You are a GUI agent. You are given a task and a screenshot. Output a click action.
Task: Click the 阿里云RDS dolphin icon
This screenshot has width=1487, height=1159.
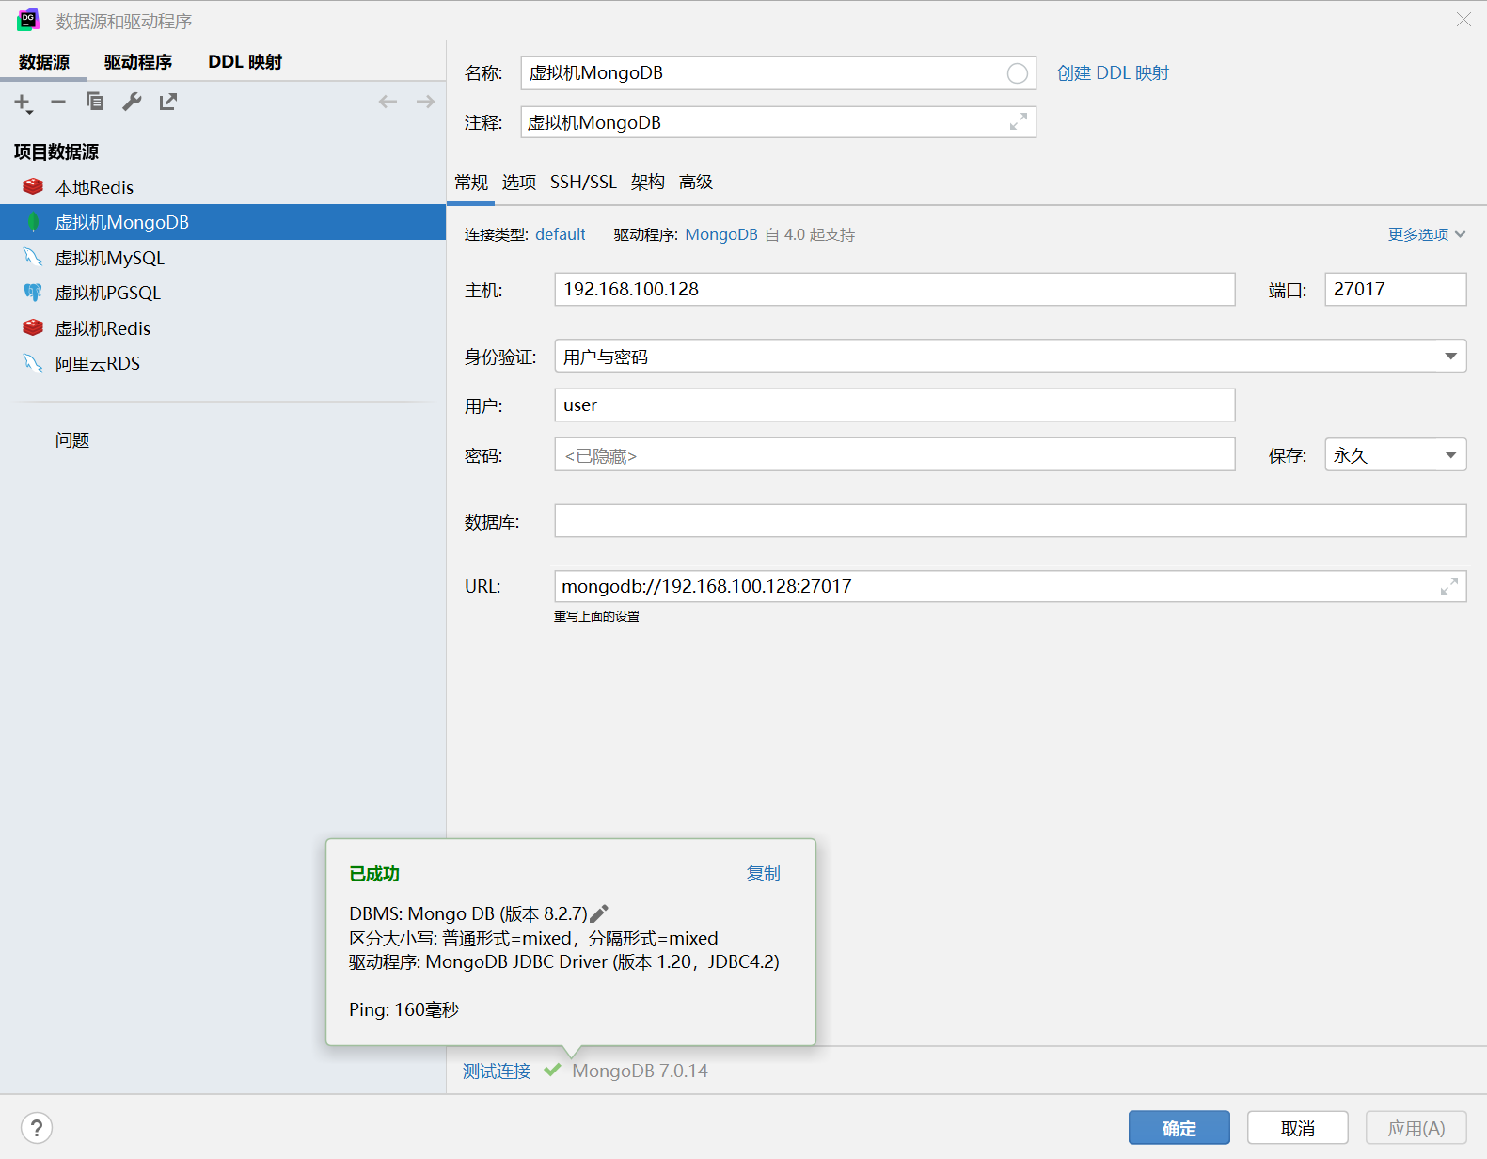click(33, 363)
